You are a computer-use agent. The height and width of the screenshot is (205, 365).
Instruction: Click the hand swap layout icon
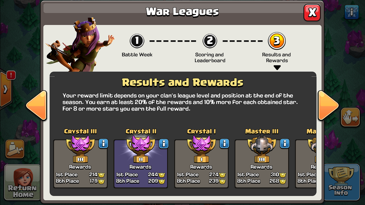click(350, 117)
